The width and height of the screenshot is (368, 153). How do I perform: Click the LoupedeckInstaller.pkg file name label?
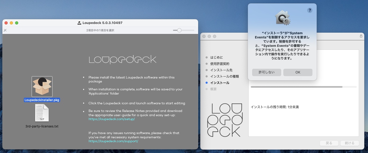(42, 100)
